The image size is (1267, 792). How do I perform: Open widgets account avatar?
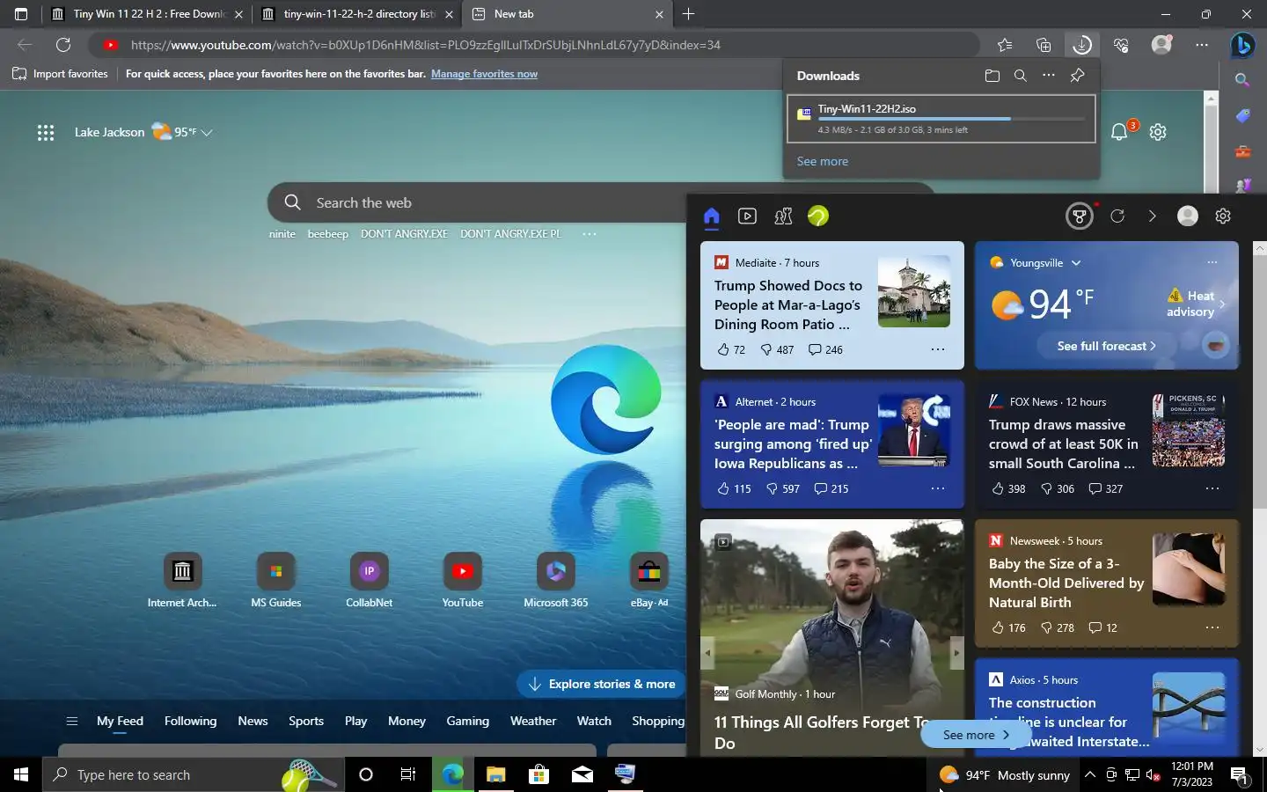point(1188,216)
